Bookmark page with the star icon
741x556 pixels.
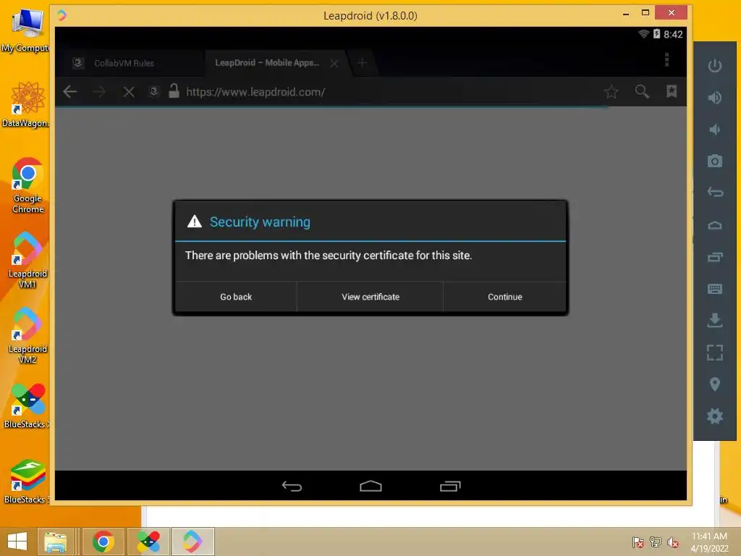pyautogui.click(x=611, y=91)
